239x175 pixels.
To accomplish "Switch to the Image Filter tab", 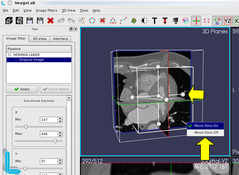I will pos(16,39).
